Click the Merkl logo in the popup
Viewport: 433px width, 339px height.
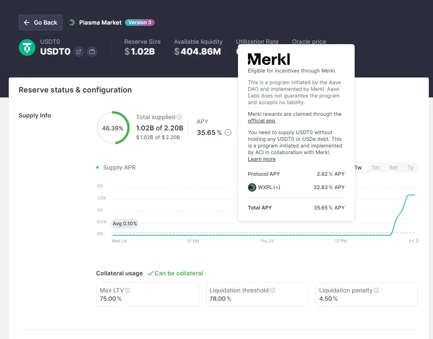tap(269, 59)
